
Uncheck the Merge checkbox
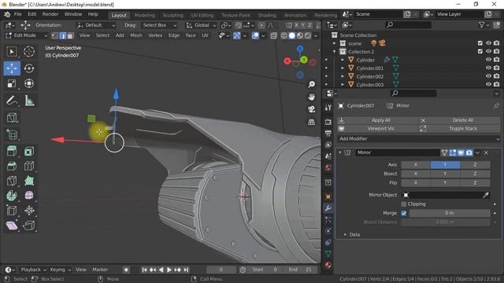[x=404, y=213]
